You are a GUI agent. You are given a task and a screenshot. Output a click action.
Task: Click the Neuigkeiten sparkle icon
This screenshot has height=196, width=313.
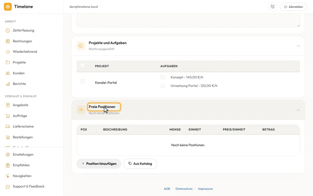pos(8,176)
